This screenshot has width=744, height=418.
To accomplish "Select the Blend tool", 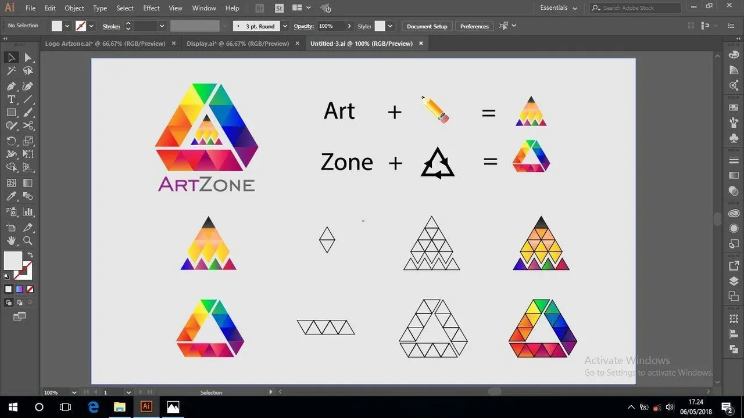I will pos(28,197).
